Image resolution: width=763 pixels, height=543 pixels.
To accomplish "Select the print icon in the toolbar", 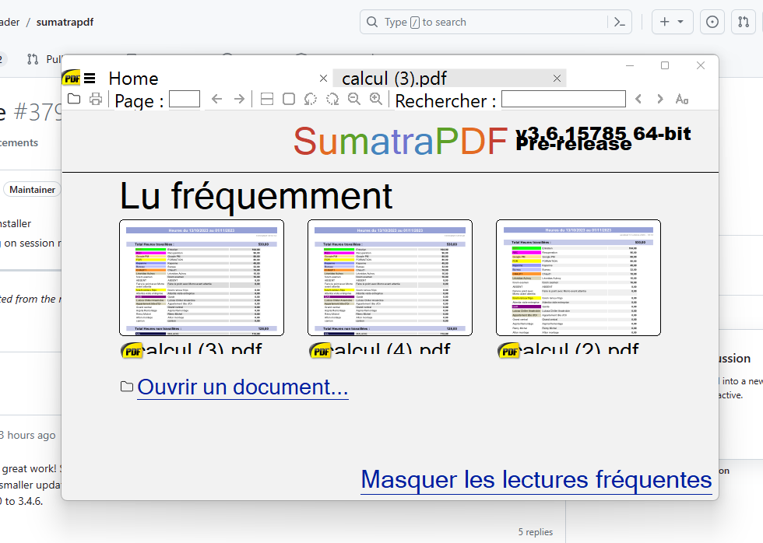I will [x=94, y=99].
